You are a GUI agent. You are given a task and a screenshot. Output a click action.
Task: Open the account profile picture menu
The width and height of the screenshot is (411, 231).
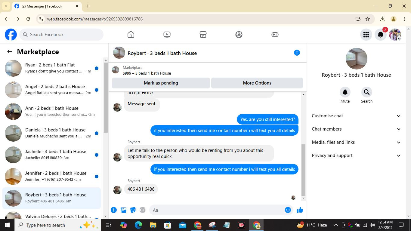tap(395, 35)
